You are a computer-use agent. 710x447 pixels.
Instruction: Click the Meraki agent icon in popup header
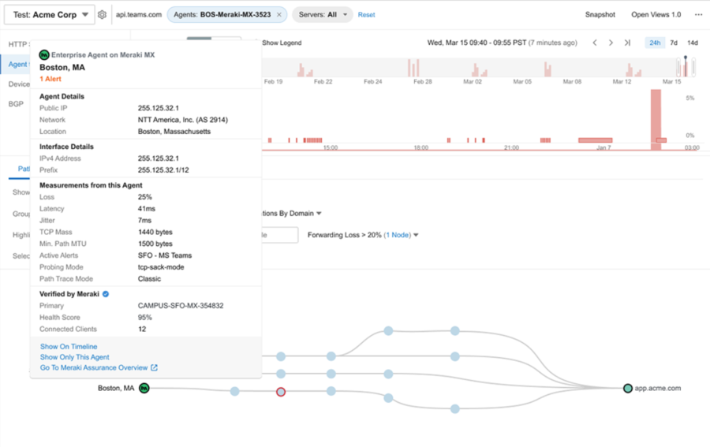pyautogui.click(x=44, y=54)
